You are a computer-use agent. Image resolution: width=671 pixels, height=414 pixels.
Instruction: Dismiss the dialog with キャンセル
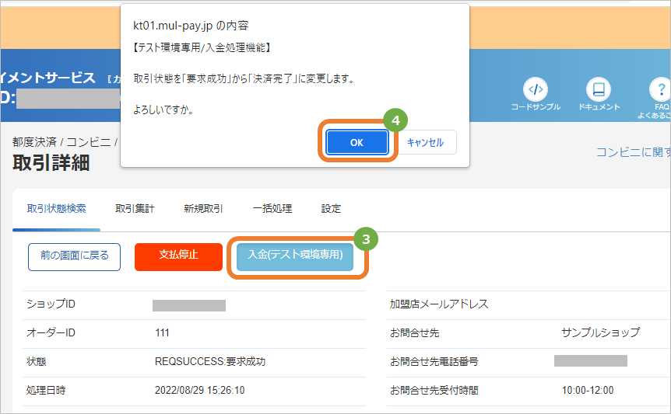click(425, 142)
